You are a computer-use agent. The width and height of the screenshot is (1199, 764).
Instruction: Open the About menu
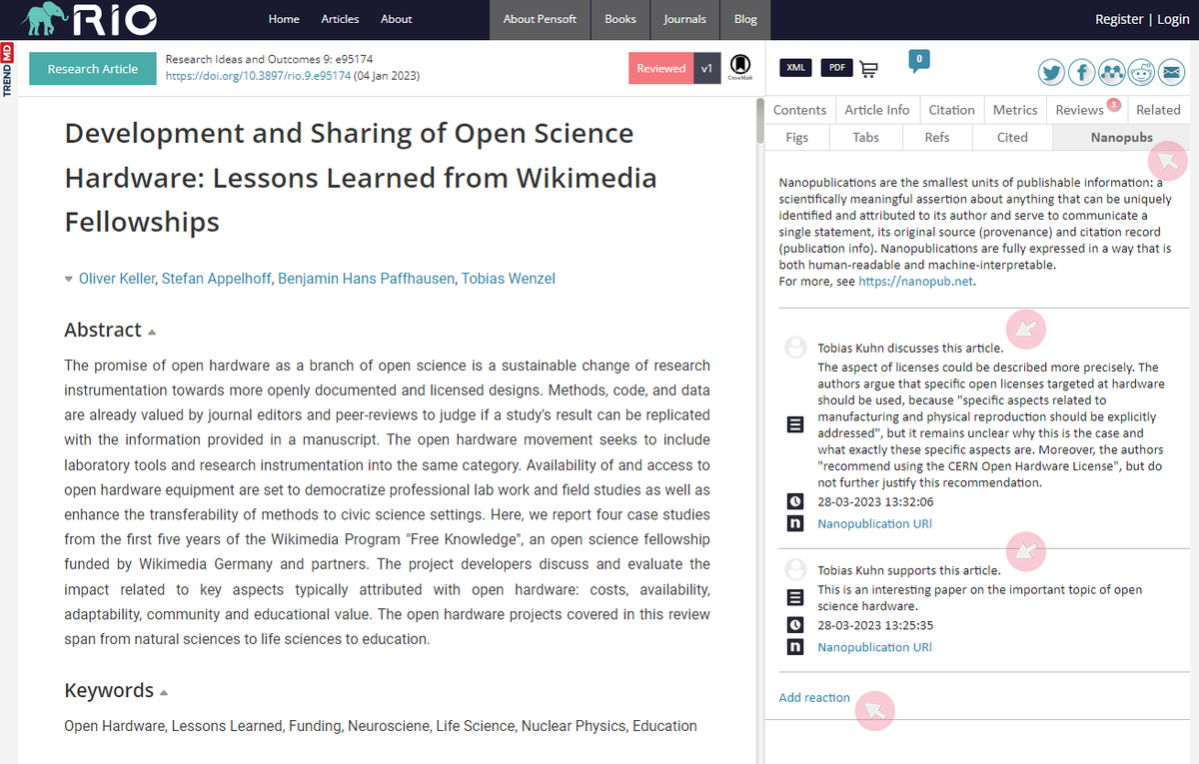[396, 19]
